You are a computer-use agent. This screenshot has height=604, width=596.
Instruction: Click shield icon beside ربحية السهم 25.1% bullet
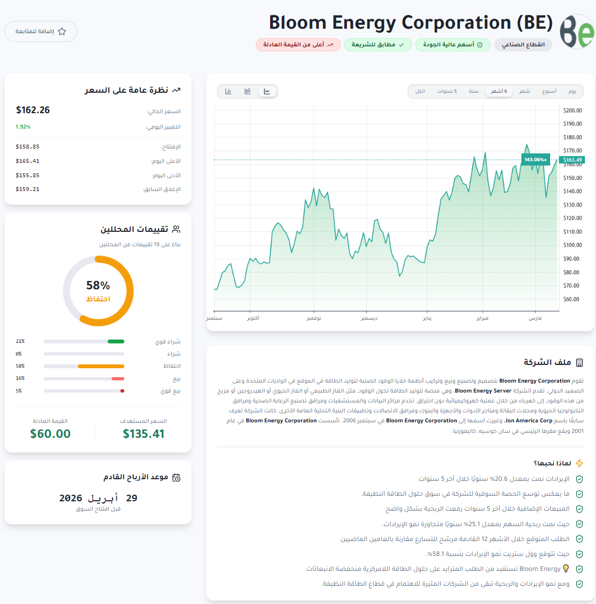click(x=579, y=524)
